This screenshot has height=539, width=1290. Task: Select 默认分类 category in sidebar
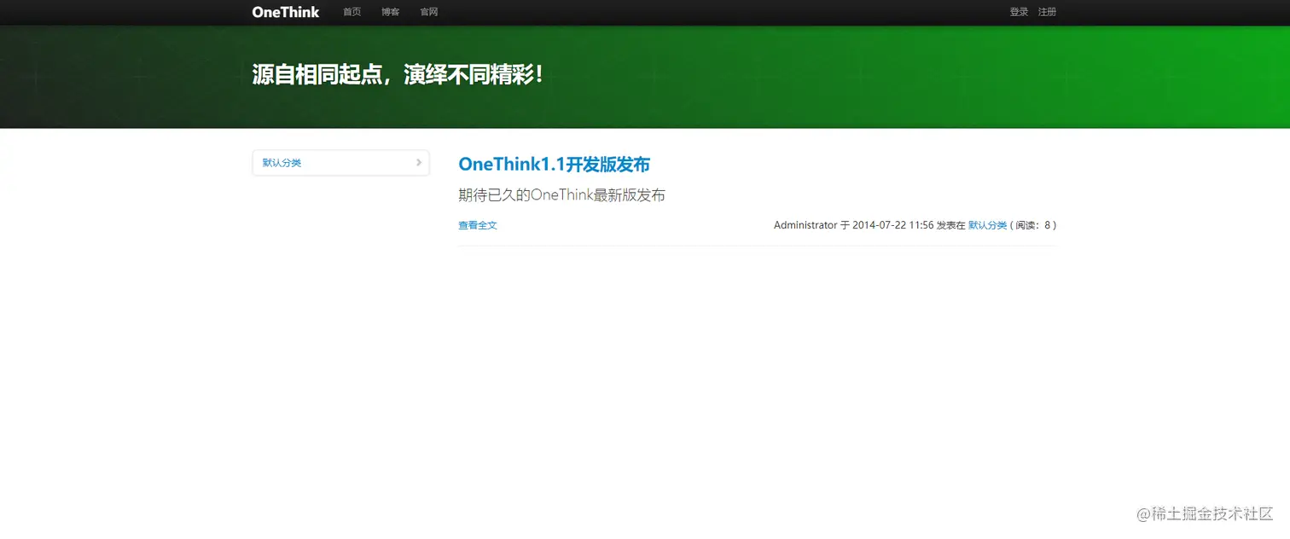pyautogui.click(x=340, y=163)
